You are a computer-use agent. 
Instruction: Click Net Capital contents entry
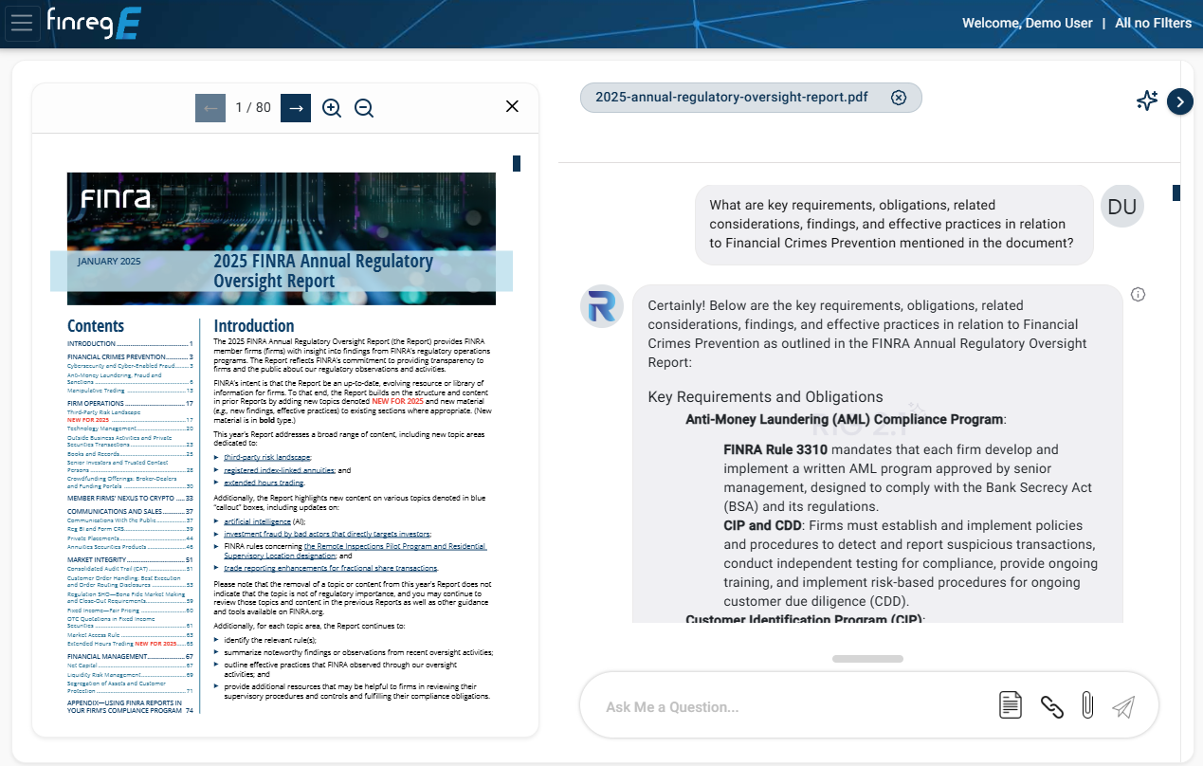pos(130,666)
